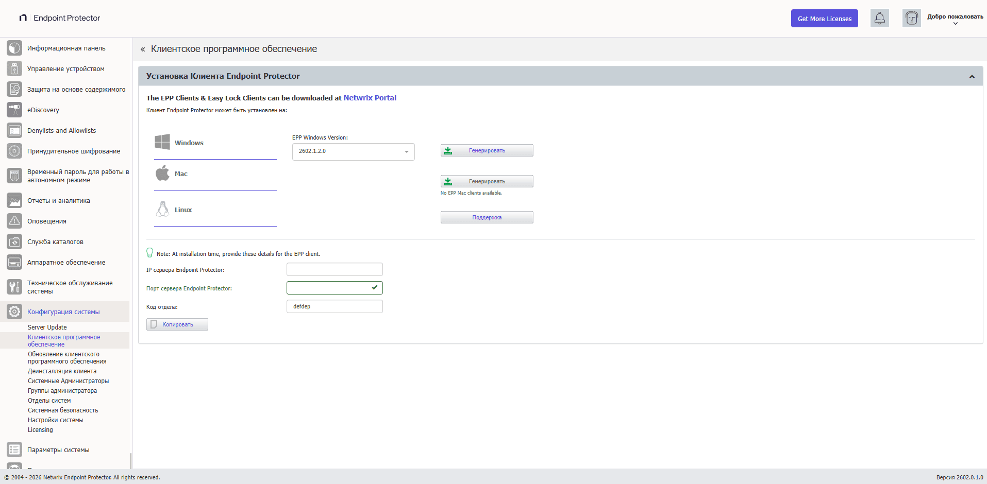
Task: Select Деинсталляция клиента submenu item
Action: pyautogui.click(x=62, y=371)
